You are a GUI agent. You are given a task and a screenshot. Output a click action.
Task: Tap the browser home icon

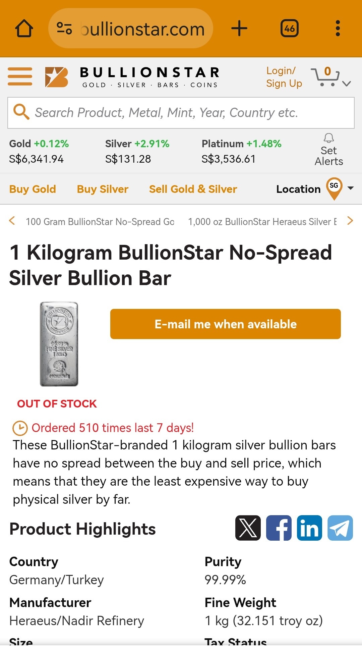pyautogui.click(x=24, y=29)
